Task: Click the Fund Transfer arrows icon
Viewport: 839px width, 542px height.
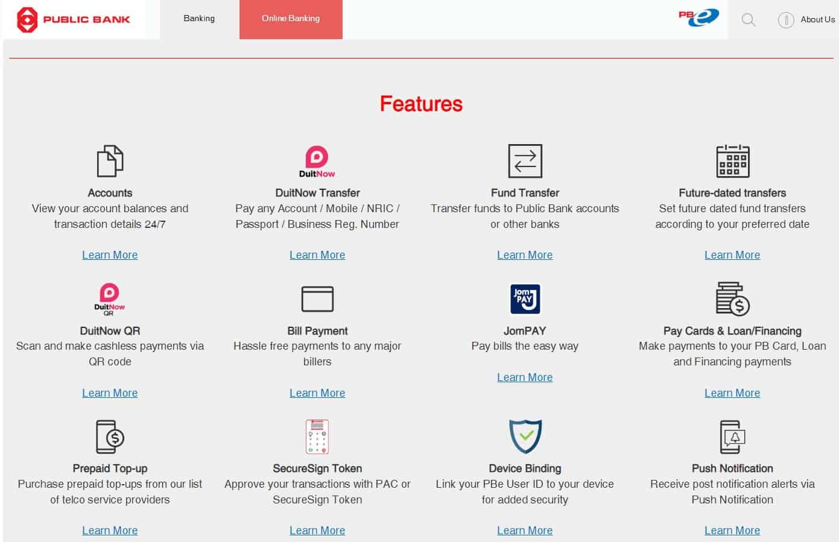Action: tap(525, 161)
